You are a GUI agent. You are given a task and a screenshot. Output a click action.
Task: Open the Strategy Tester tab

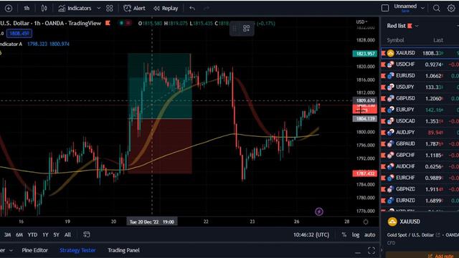coord(77,250)
